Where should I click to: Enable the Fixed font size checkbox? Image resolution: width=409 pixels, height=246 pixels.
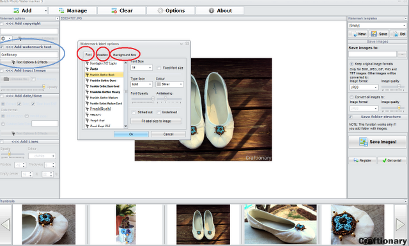click(x=158, y=68)
